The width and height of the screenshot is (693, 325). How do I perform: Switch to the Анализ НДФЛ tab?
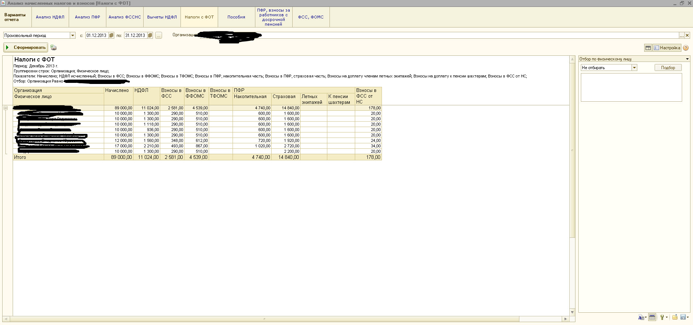pyautogui.click(x=50, y=17)
